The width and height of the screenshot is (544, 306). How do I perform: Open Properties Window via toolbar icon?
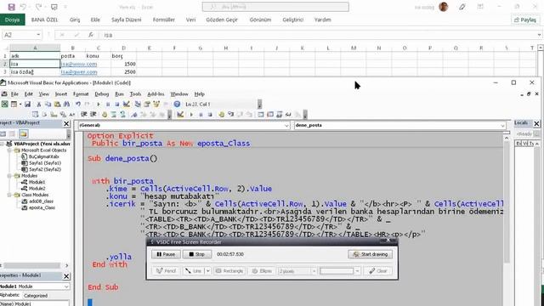pos(147,104)
